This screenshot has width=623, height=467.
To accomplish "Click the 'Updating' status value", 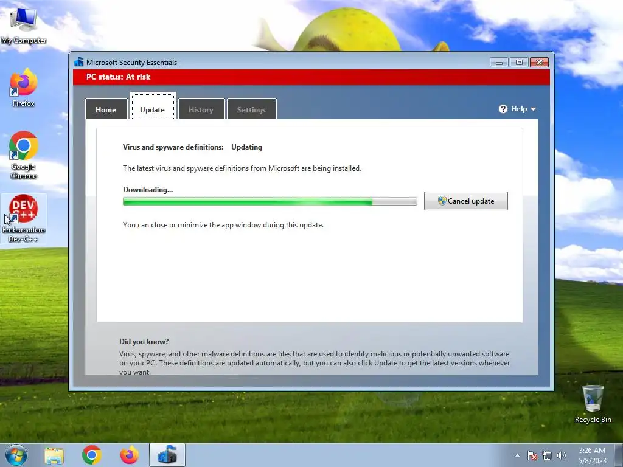I will (247, 147).
